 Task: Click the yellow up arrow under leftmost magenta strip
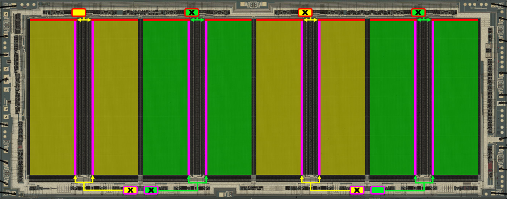click(x=75, y=178)
